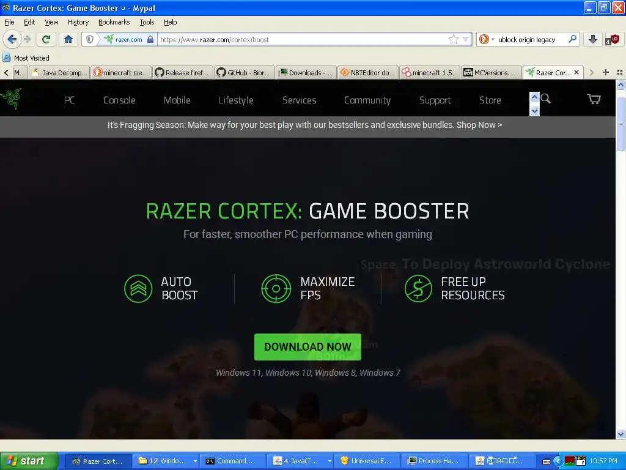Open a new tab with the plus icon
Screen dimensions: 626x470
point(606,72)
